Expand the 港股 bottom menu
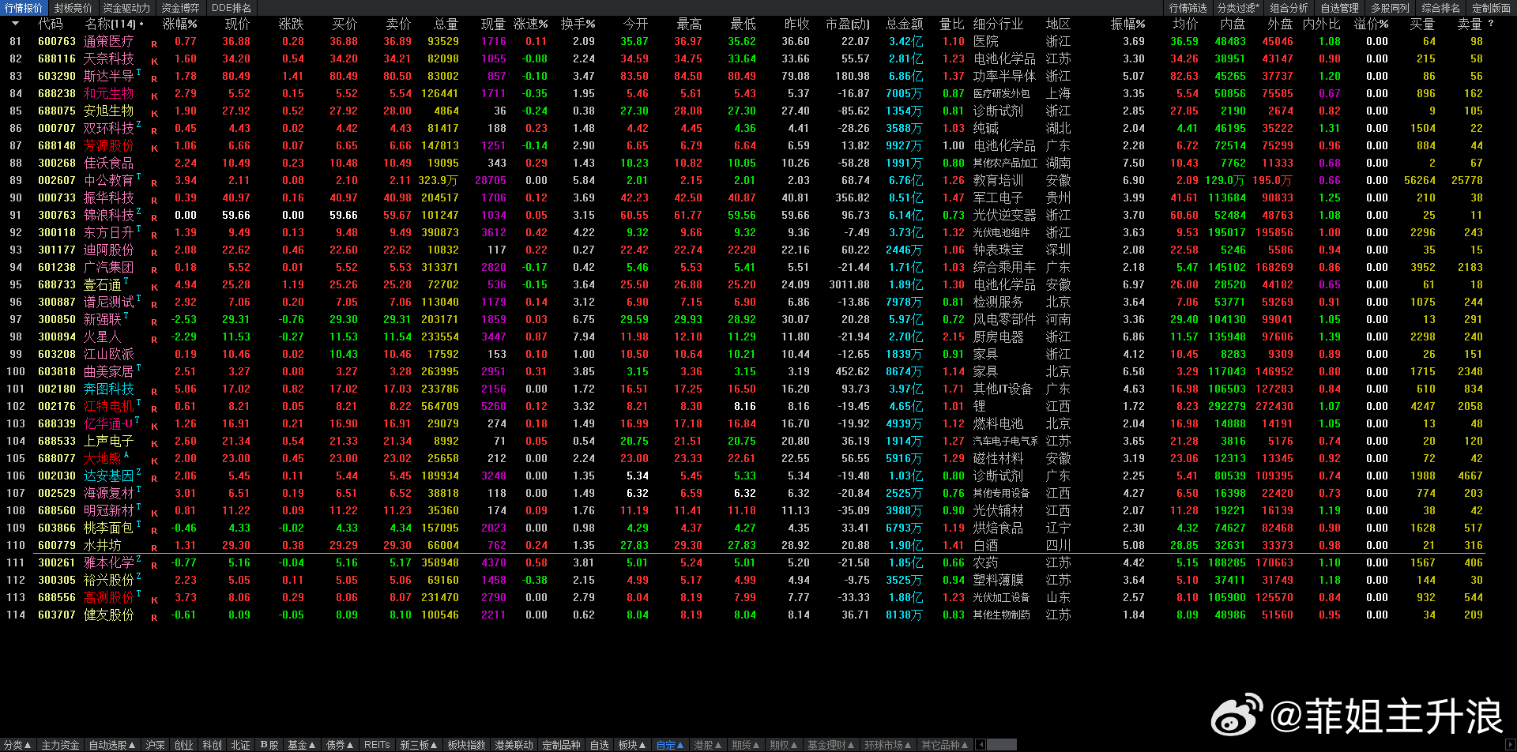The width and height of the screenshot is (1517, 752). coord(708,745)
